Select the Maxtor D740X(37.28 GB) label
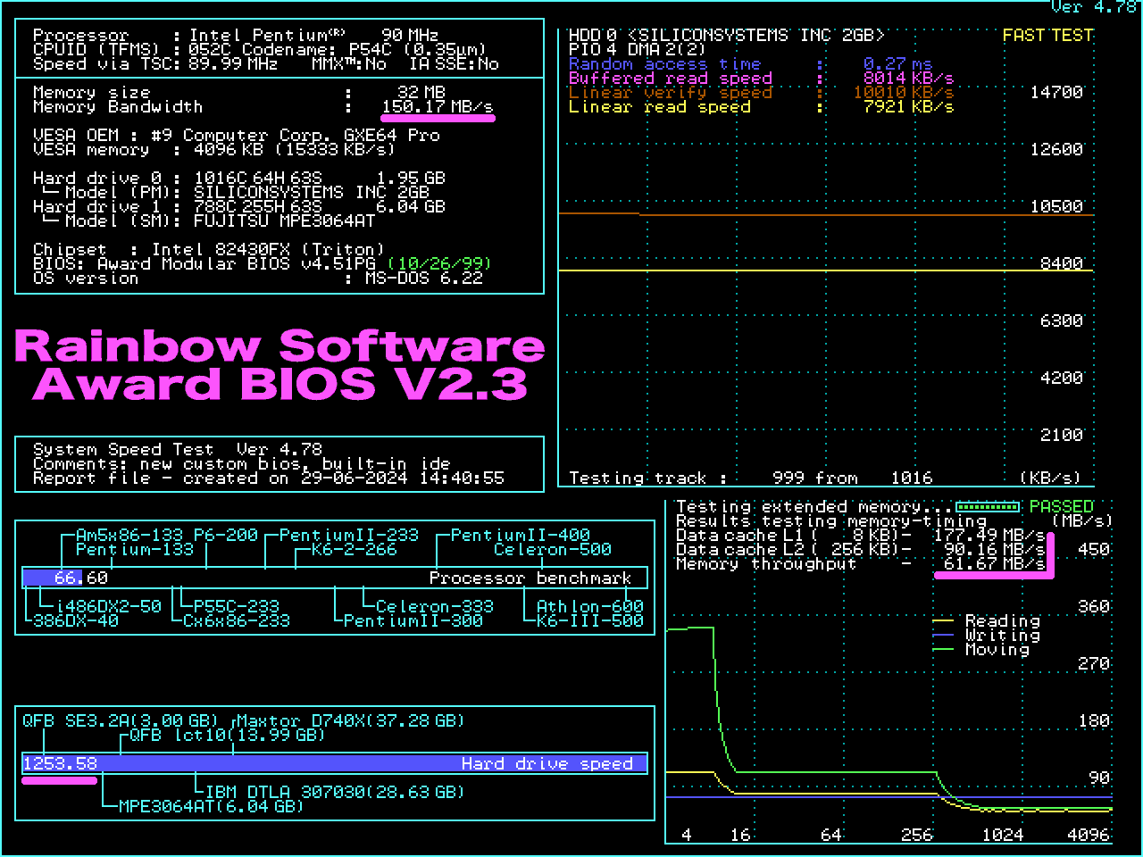The width and height of the screenshot is (1143, 857). click(x=351, y=720)
